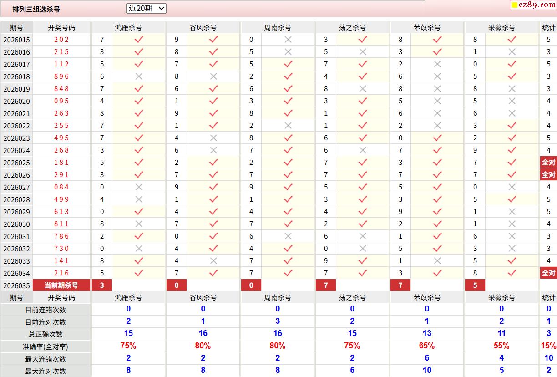
Task: Click the gray cross for 荡之杀号 in row 2026031
Action: coord(363,236)
